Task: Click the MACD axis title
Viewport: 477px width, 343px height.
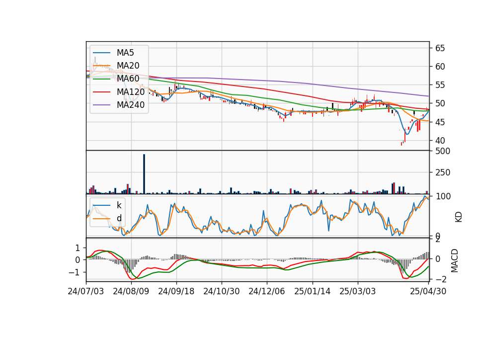Action: click(455, 260)
